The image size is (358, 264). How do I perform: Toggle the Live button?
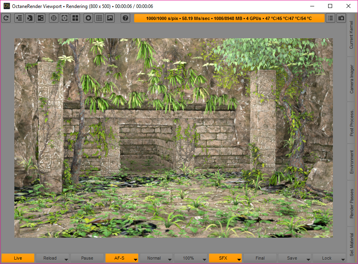18,258
